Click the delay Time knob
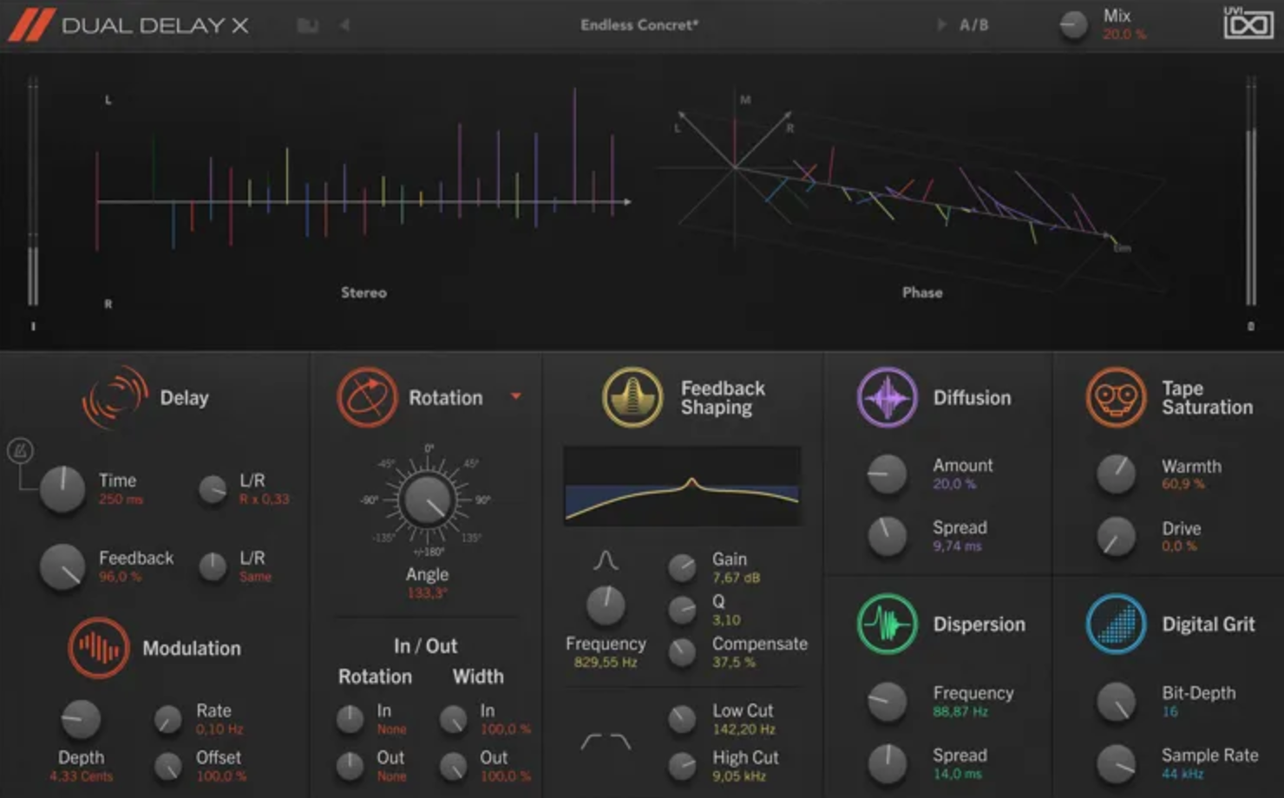The width and height of the screenshot is (1284, 798). [62, 488]
